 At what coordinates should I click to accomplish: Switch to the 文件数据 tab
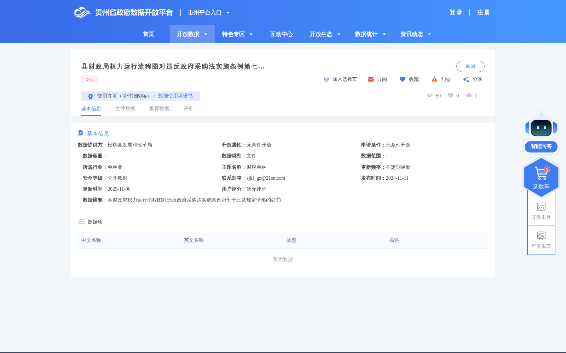point(125,109)
